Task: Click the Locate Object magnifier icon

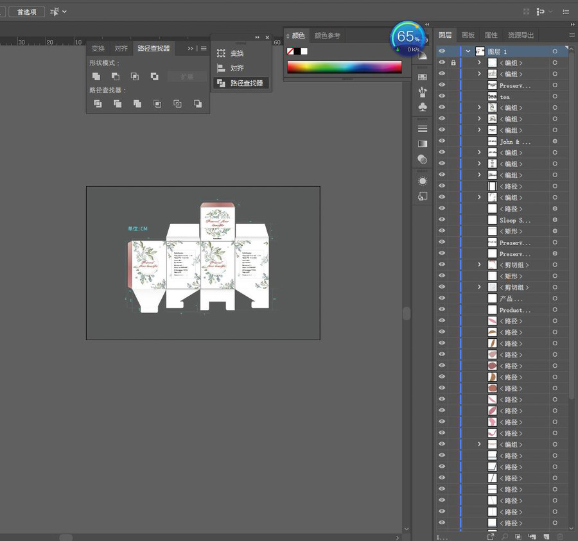Action: (x=504, y=537)
